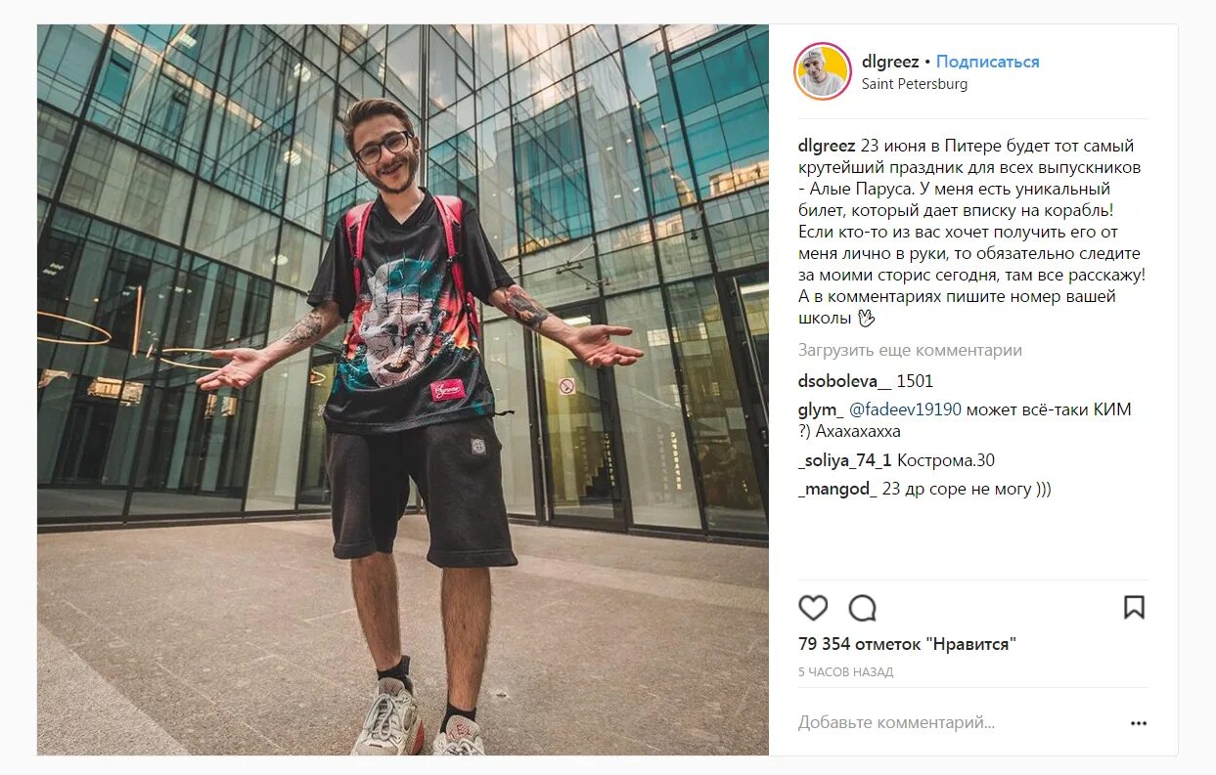Click the main post photo
Screen dimensions: 1216x775
[x=403, y=390]
